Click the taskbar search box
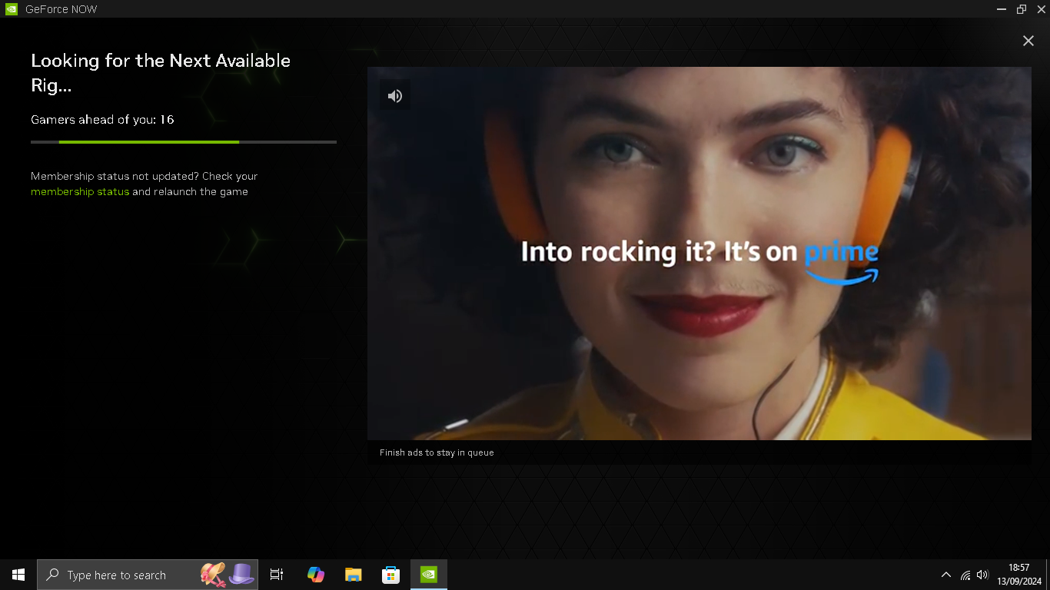 [x=148, y=575]
